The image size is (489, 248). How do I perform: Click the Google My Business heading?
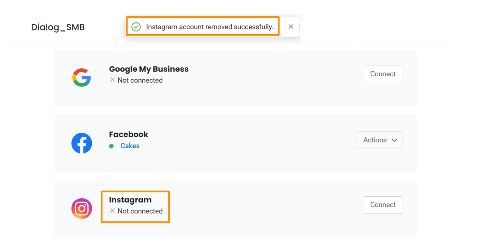pyautogui.click(x=149, y=69)
